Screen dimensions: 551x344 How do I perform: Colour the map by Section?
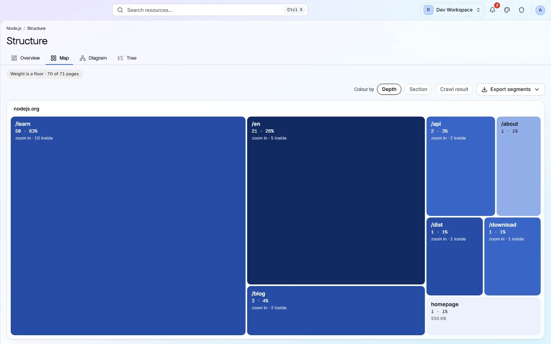pyautogui.click(x=418, y=89)
